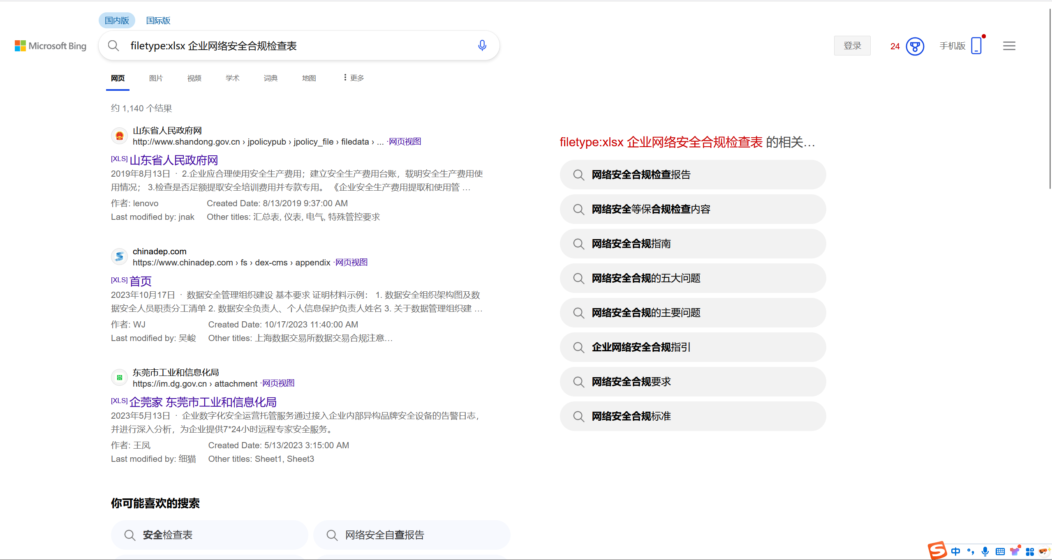Click the Sogou AI assistant icon in tray
1052x560 pixels.
(x=1045, y=551)
